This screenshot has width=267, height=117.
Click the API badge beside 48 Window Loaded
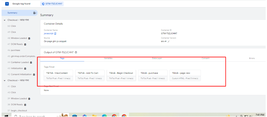(x=29, y=38)
